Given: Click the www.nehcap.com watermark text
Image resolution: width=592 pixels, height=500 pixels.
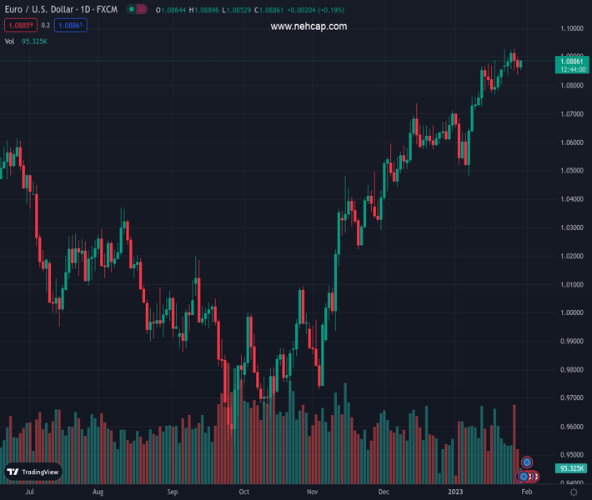Looking at the screenshot, I should click(x=309, y=27).
